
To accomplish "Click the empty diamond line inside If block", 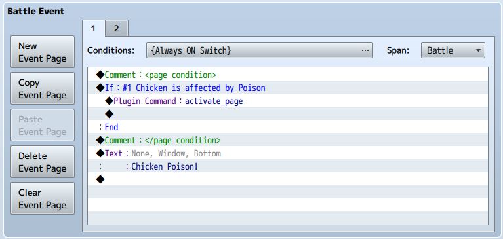I will (288, 114).
